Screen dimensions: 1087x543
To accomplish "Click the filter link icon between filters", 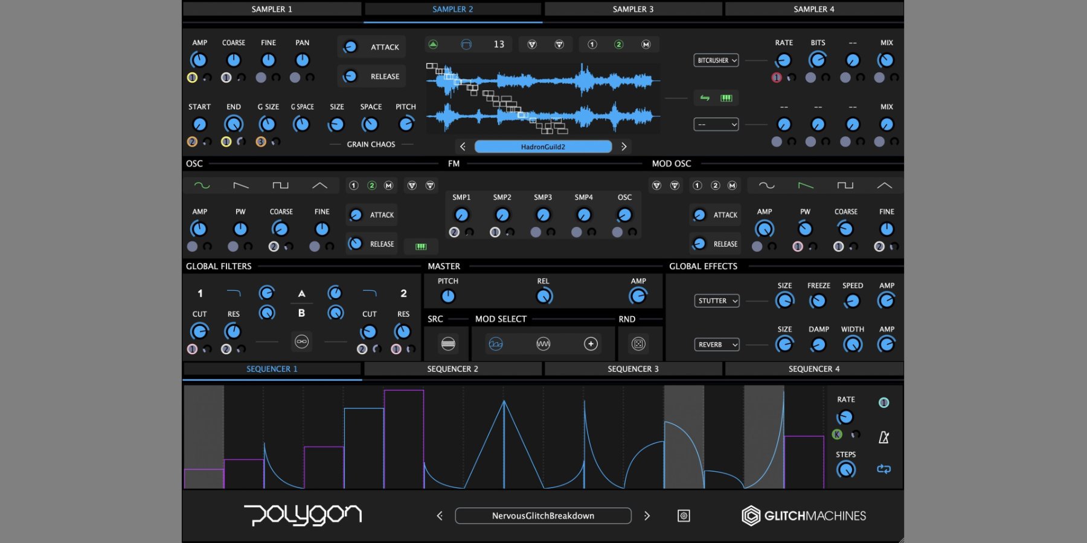I will click(301, 341).
